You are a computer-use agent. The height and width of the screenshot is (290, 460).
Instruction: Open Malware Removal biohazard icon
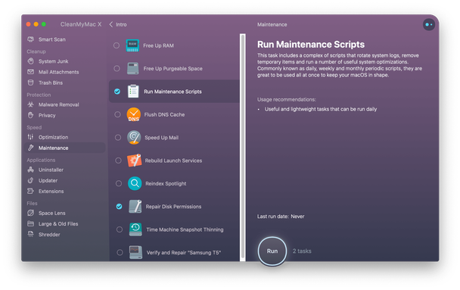pyautogui.click(x=30, y=104)
